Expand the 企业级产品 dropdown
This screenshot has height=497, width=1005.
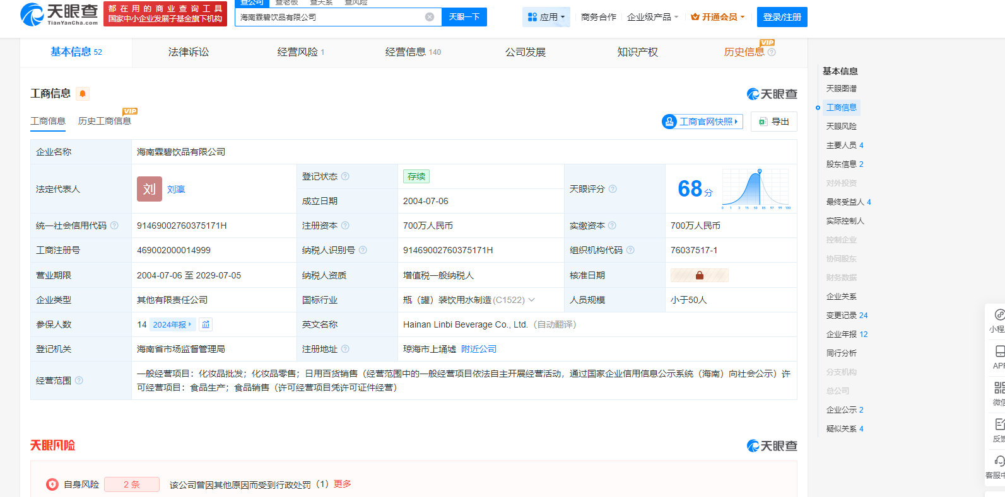point(652,17)
